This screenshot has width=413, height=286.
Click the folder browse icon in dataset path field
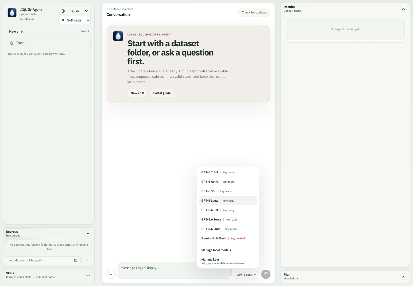[x=76, y=260]
